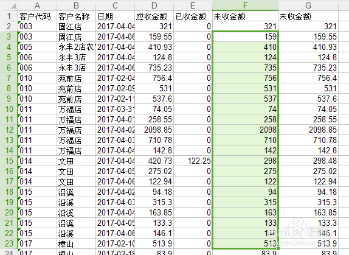Click cell B10 万福店 in row 10

77,109
